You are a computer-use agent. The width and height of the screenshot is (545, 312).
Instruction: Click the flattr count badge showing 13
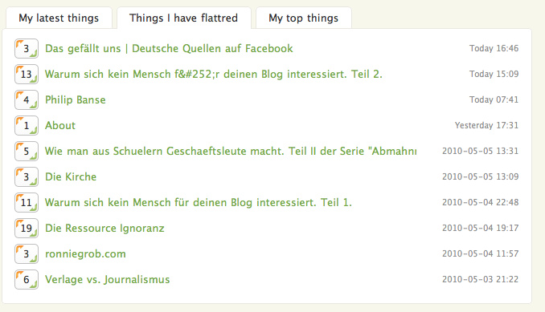[27, 74]
